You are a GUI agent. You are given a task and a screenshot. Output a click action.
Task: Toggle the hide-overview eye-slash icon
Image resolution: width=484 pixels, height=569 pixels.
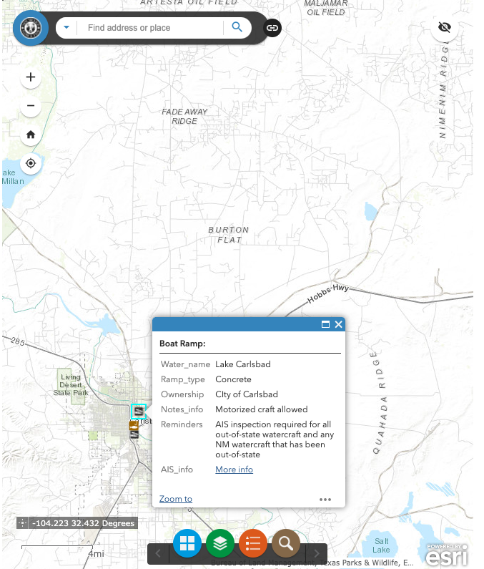pyautogui.click(x=445, y=27)
